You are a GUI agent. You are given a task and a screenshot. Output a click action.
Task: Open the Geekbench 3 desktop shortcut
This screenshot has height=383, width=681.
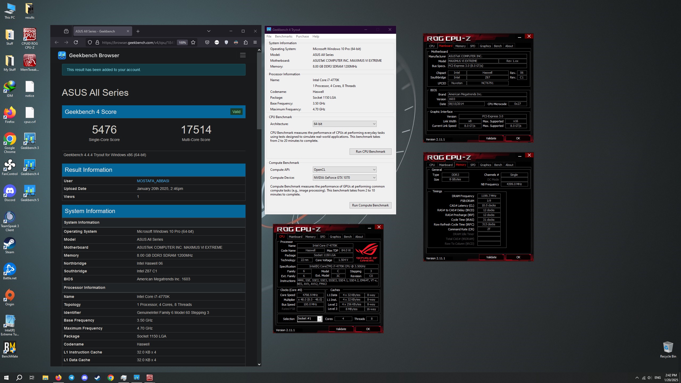pos(30,141)
